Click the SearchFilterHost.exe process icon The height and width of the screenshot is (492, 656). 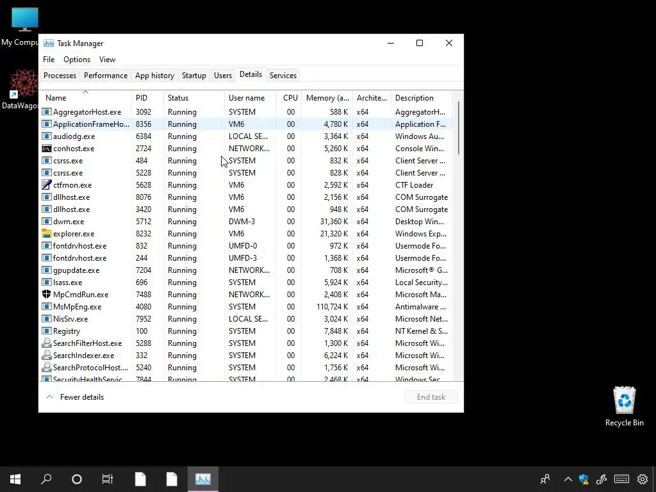(46, 343)
